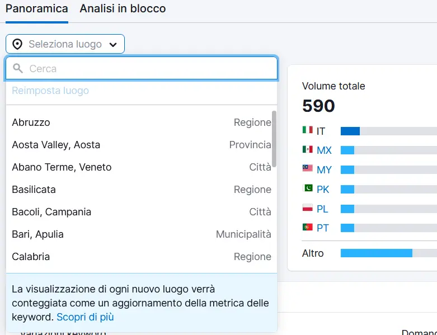
Task: Open the Scopri di più link
Action: point(85,317)
